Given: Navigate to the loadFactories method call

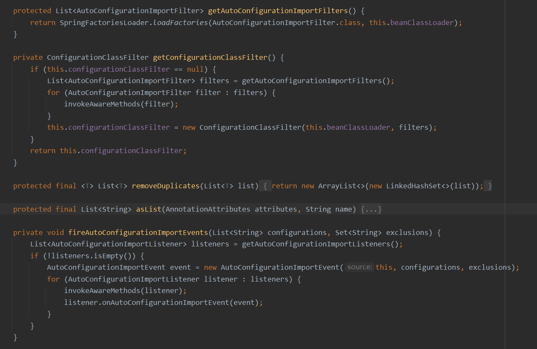Looking at the screenshot, I should pos(180,23).
